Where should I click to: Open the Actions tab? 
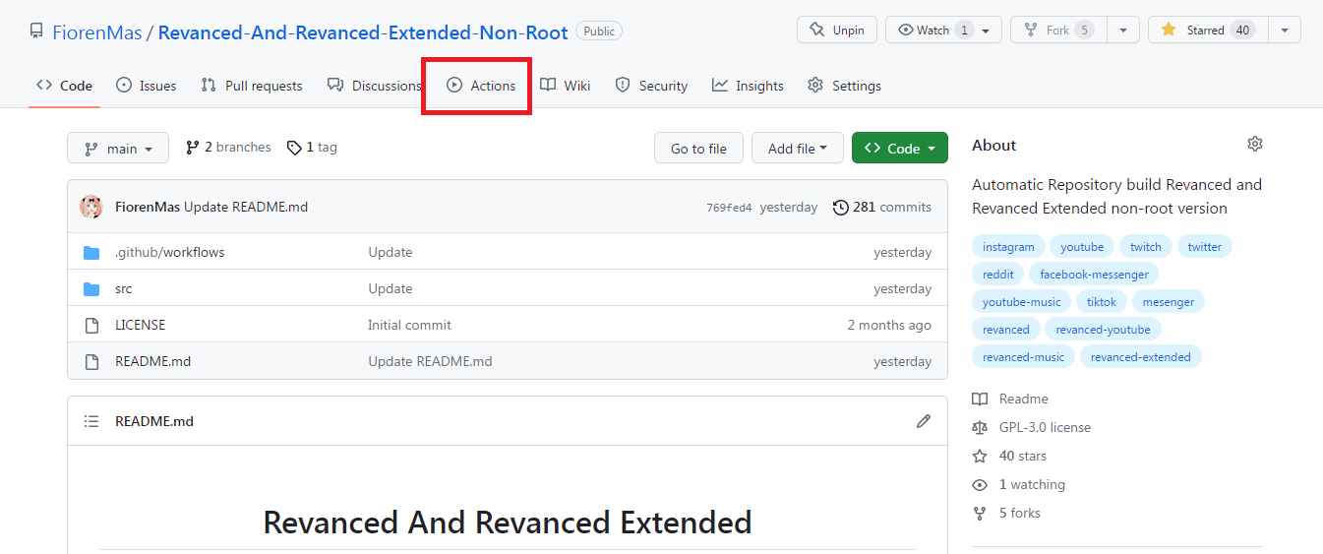(481, 86)
